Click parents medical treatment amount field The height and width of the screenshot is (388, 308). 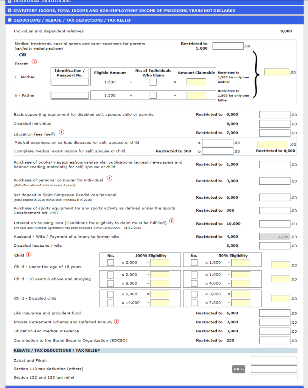click(x=228, y=46)
